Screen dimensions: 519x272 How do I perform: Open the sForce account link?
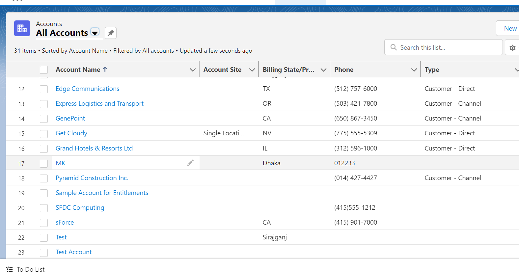(x=65, y=222)
